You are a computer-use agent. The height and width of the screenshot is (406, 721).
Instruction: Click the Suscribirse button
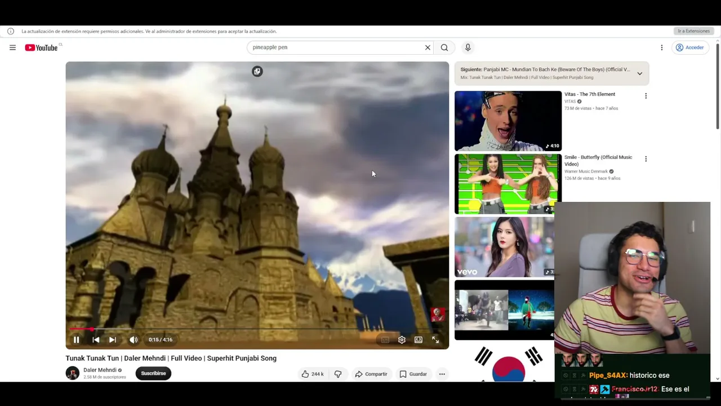(153, 373)
